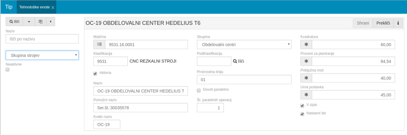Image resolution: width=407 pixels, height=135 pixels.
Task: Enable the Neaktivne checkbox
Action: click(8, 69)
